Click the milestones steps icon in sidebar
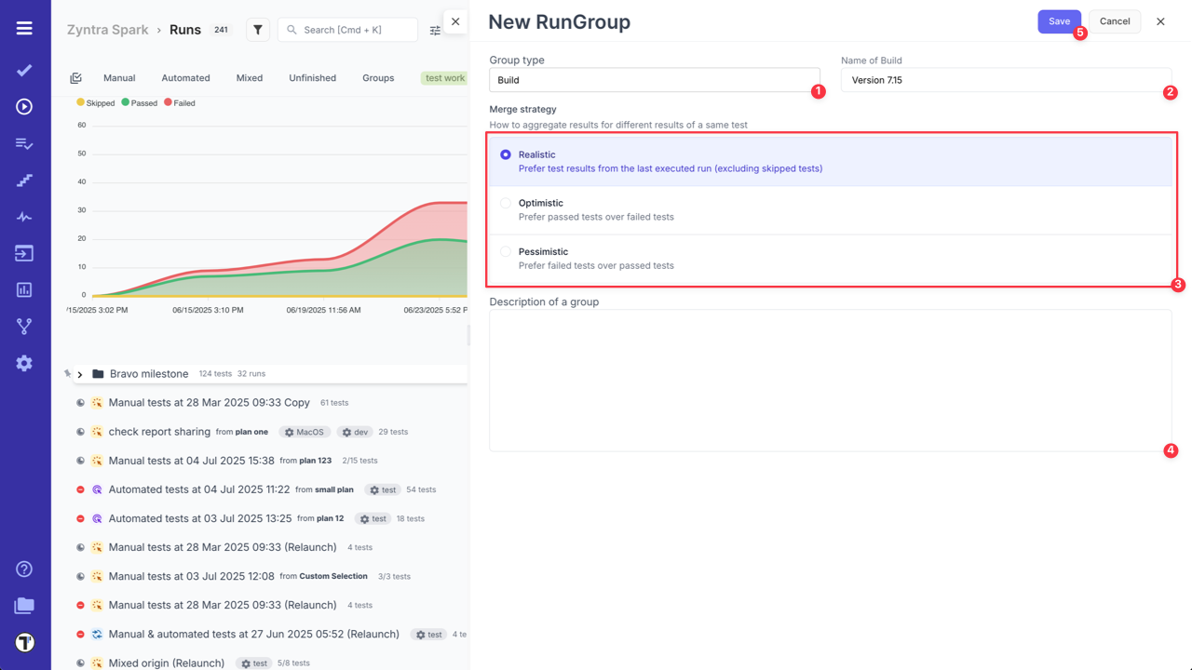This screenshot has height=670, width=1192. coord(23,179)
